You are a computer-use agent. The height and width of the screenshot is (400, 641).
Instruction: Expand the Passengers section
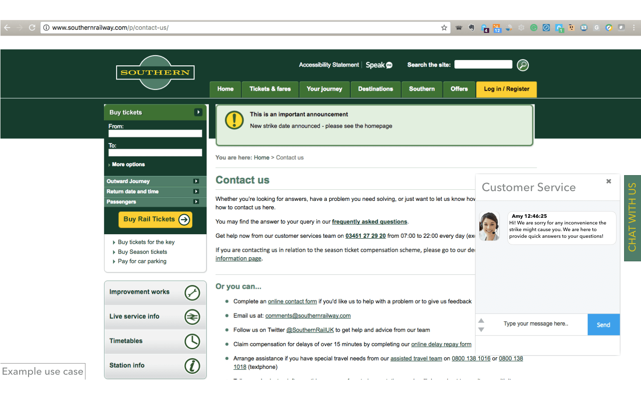coord(155,202)
